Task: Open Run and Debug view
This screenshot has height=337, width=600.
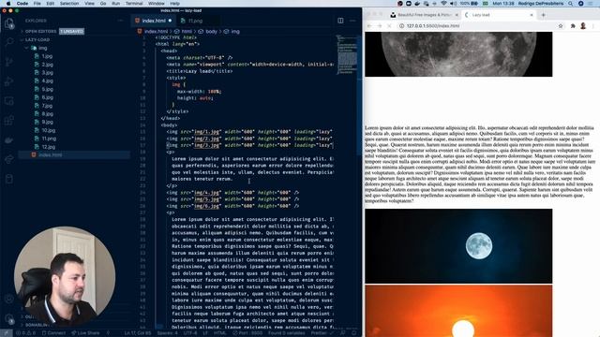Action: [8, 81]
